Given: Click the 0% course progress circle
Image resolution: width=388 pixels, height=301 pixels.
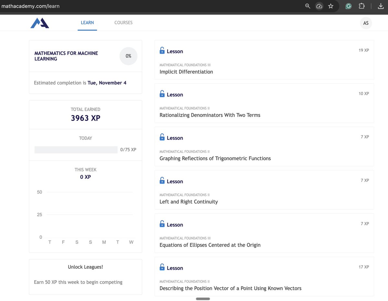Looking at the screenshot, I should [x=128, y=56].
